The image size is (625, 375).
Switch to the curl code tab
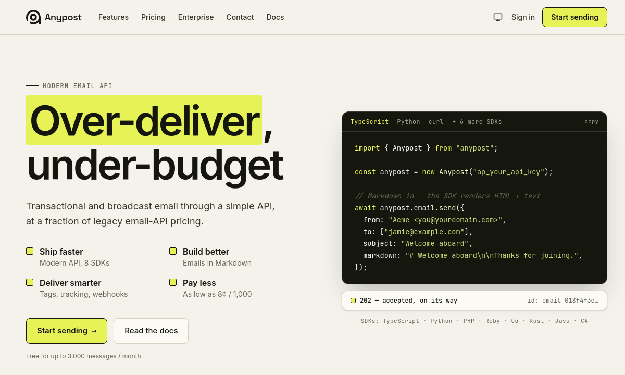(x=436, y=122)
